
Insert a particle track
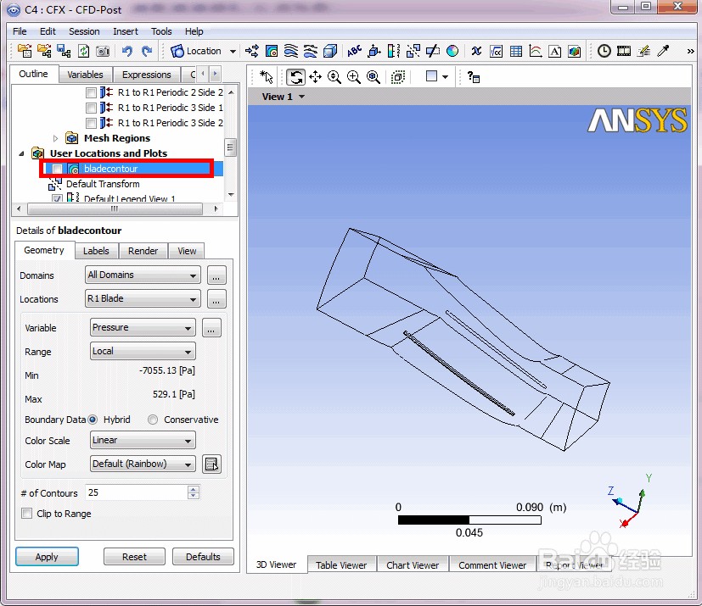(311, 51)
